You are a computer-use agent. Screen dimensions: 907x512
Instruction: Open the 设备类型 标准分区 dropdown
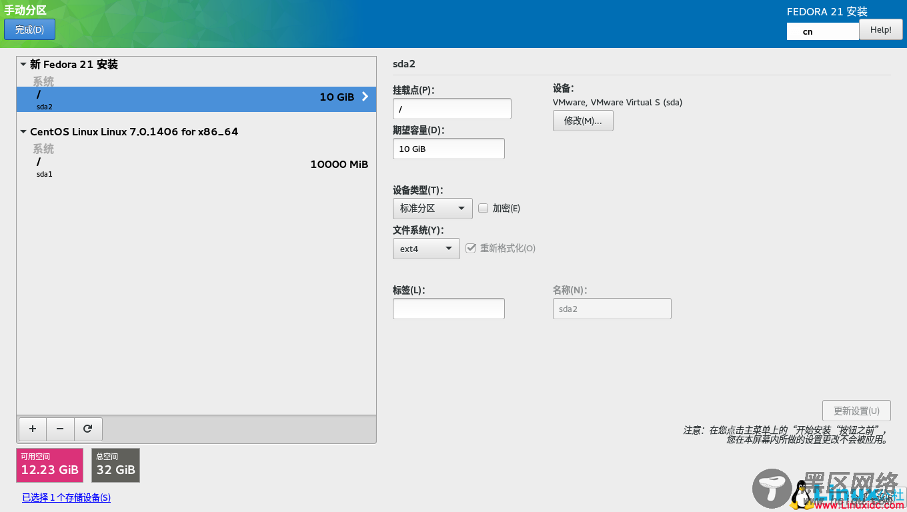[432, 209]
